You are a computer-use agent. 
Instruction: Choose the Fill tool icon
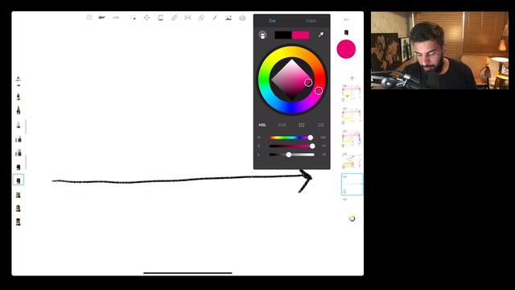click(160, 18)
